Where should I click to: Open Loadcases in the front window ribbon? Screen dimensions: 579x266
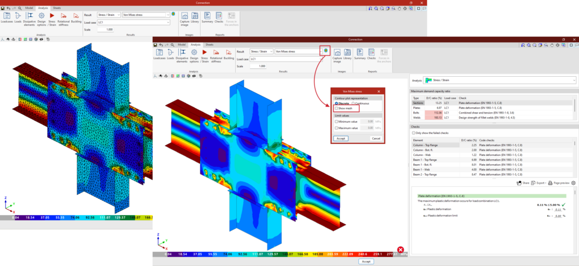tap(159, 55)
